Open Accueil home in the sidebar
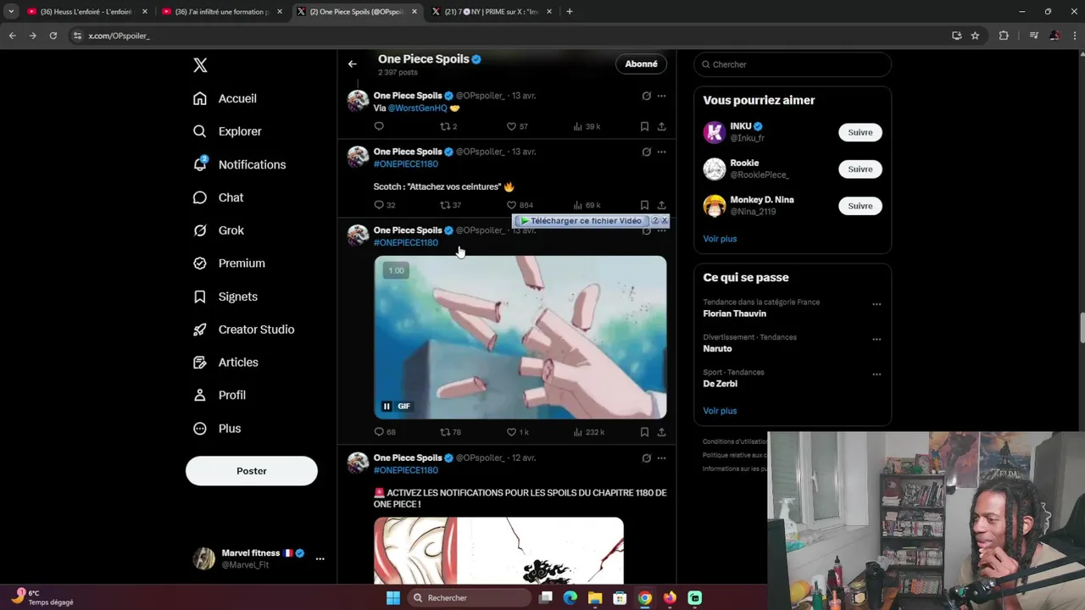Viewport: 1085px width, 610px height. coord(225,98)
